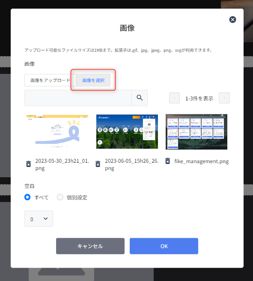Open the margin value dropdown showing 0
253x281 pixels.
[39, 219]
